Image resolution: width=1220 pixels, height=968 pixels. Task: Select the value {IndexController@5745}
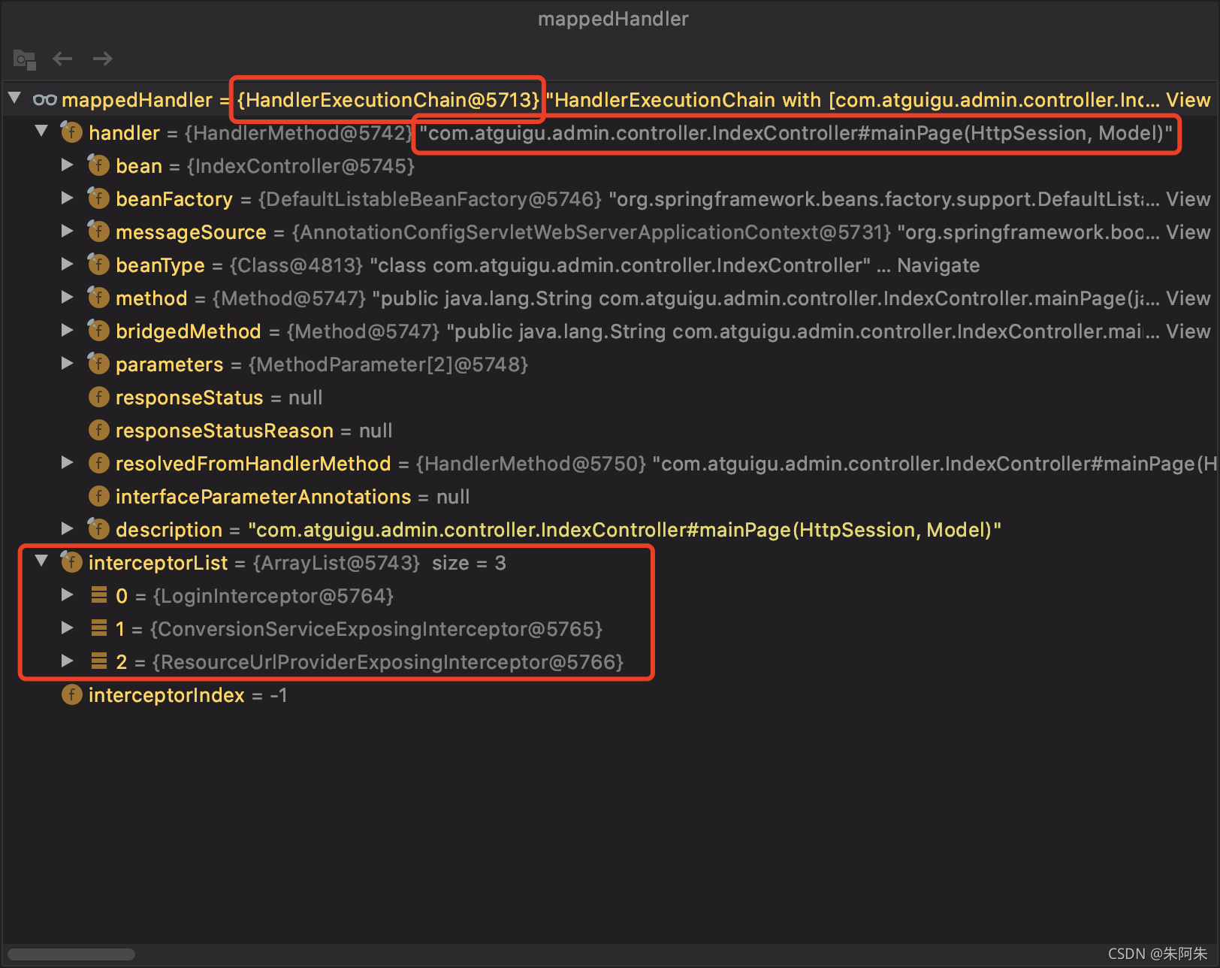tap(300, 166)
